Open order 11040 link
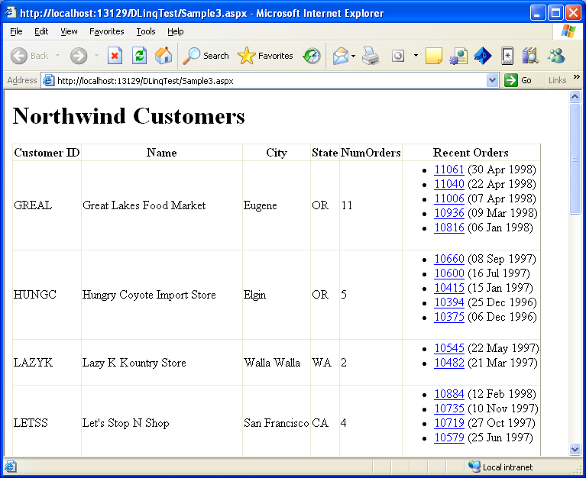The image size is (586, 478). coord(448,184)
